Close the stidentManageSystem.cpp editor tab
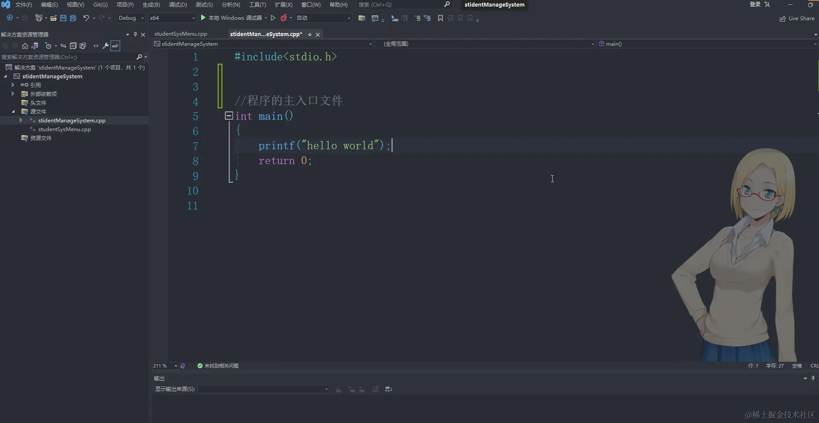819x423 pixels. pyautogui.click(x=318, y=34)
